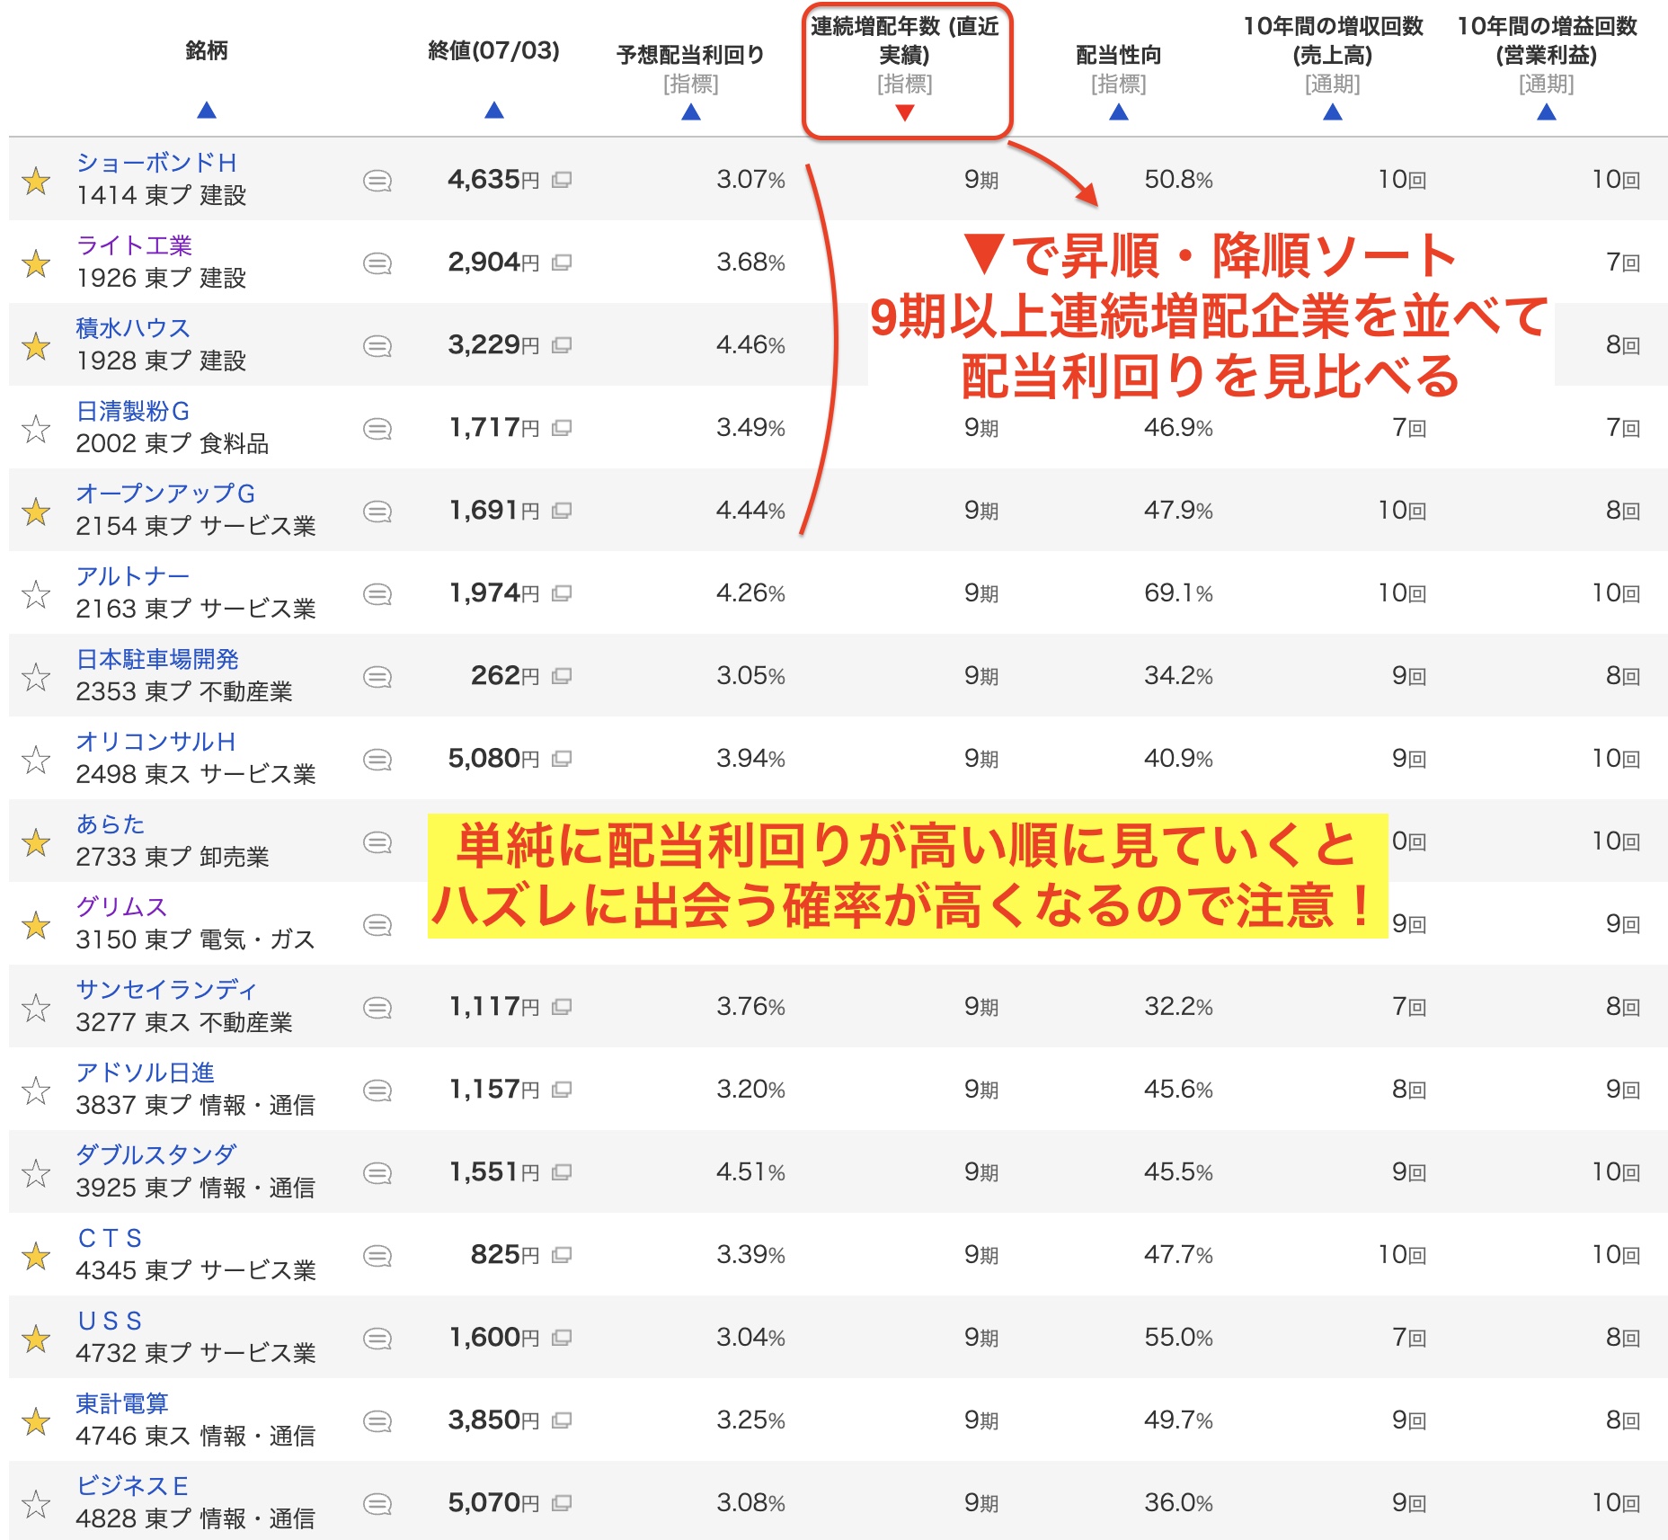Open the 日清製粉G stock page
1668x1540 pixels.
pos(133,411)
